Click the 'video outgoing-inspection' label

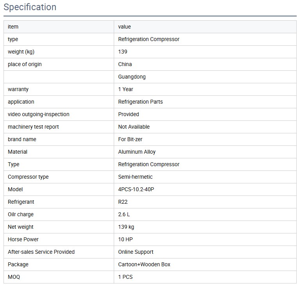point(38,114)
